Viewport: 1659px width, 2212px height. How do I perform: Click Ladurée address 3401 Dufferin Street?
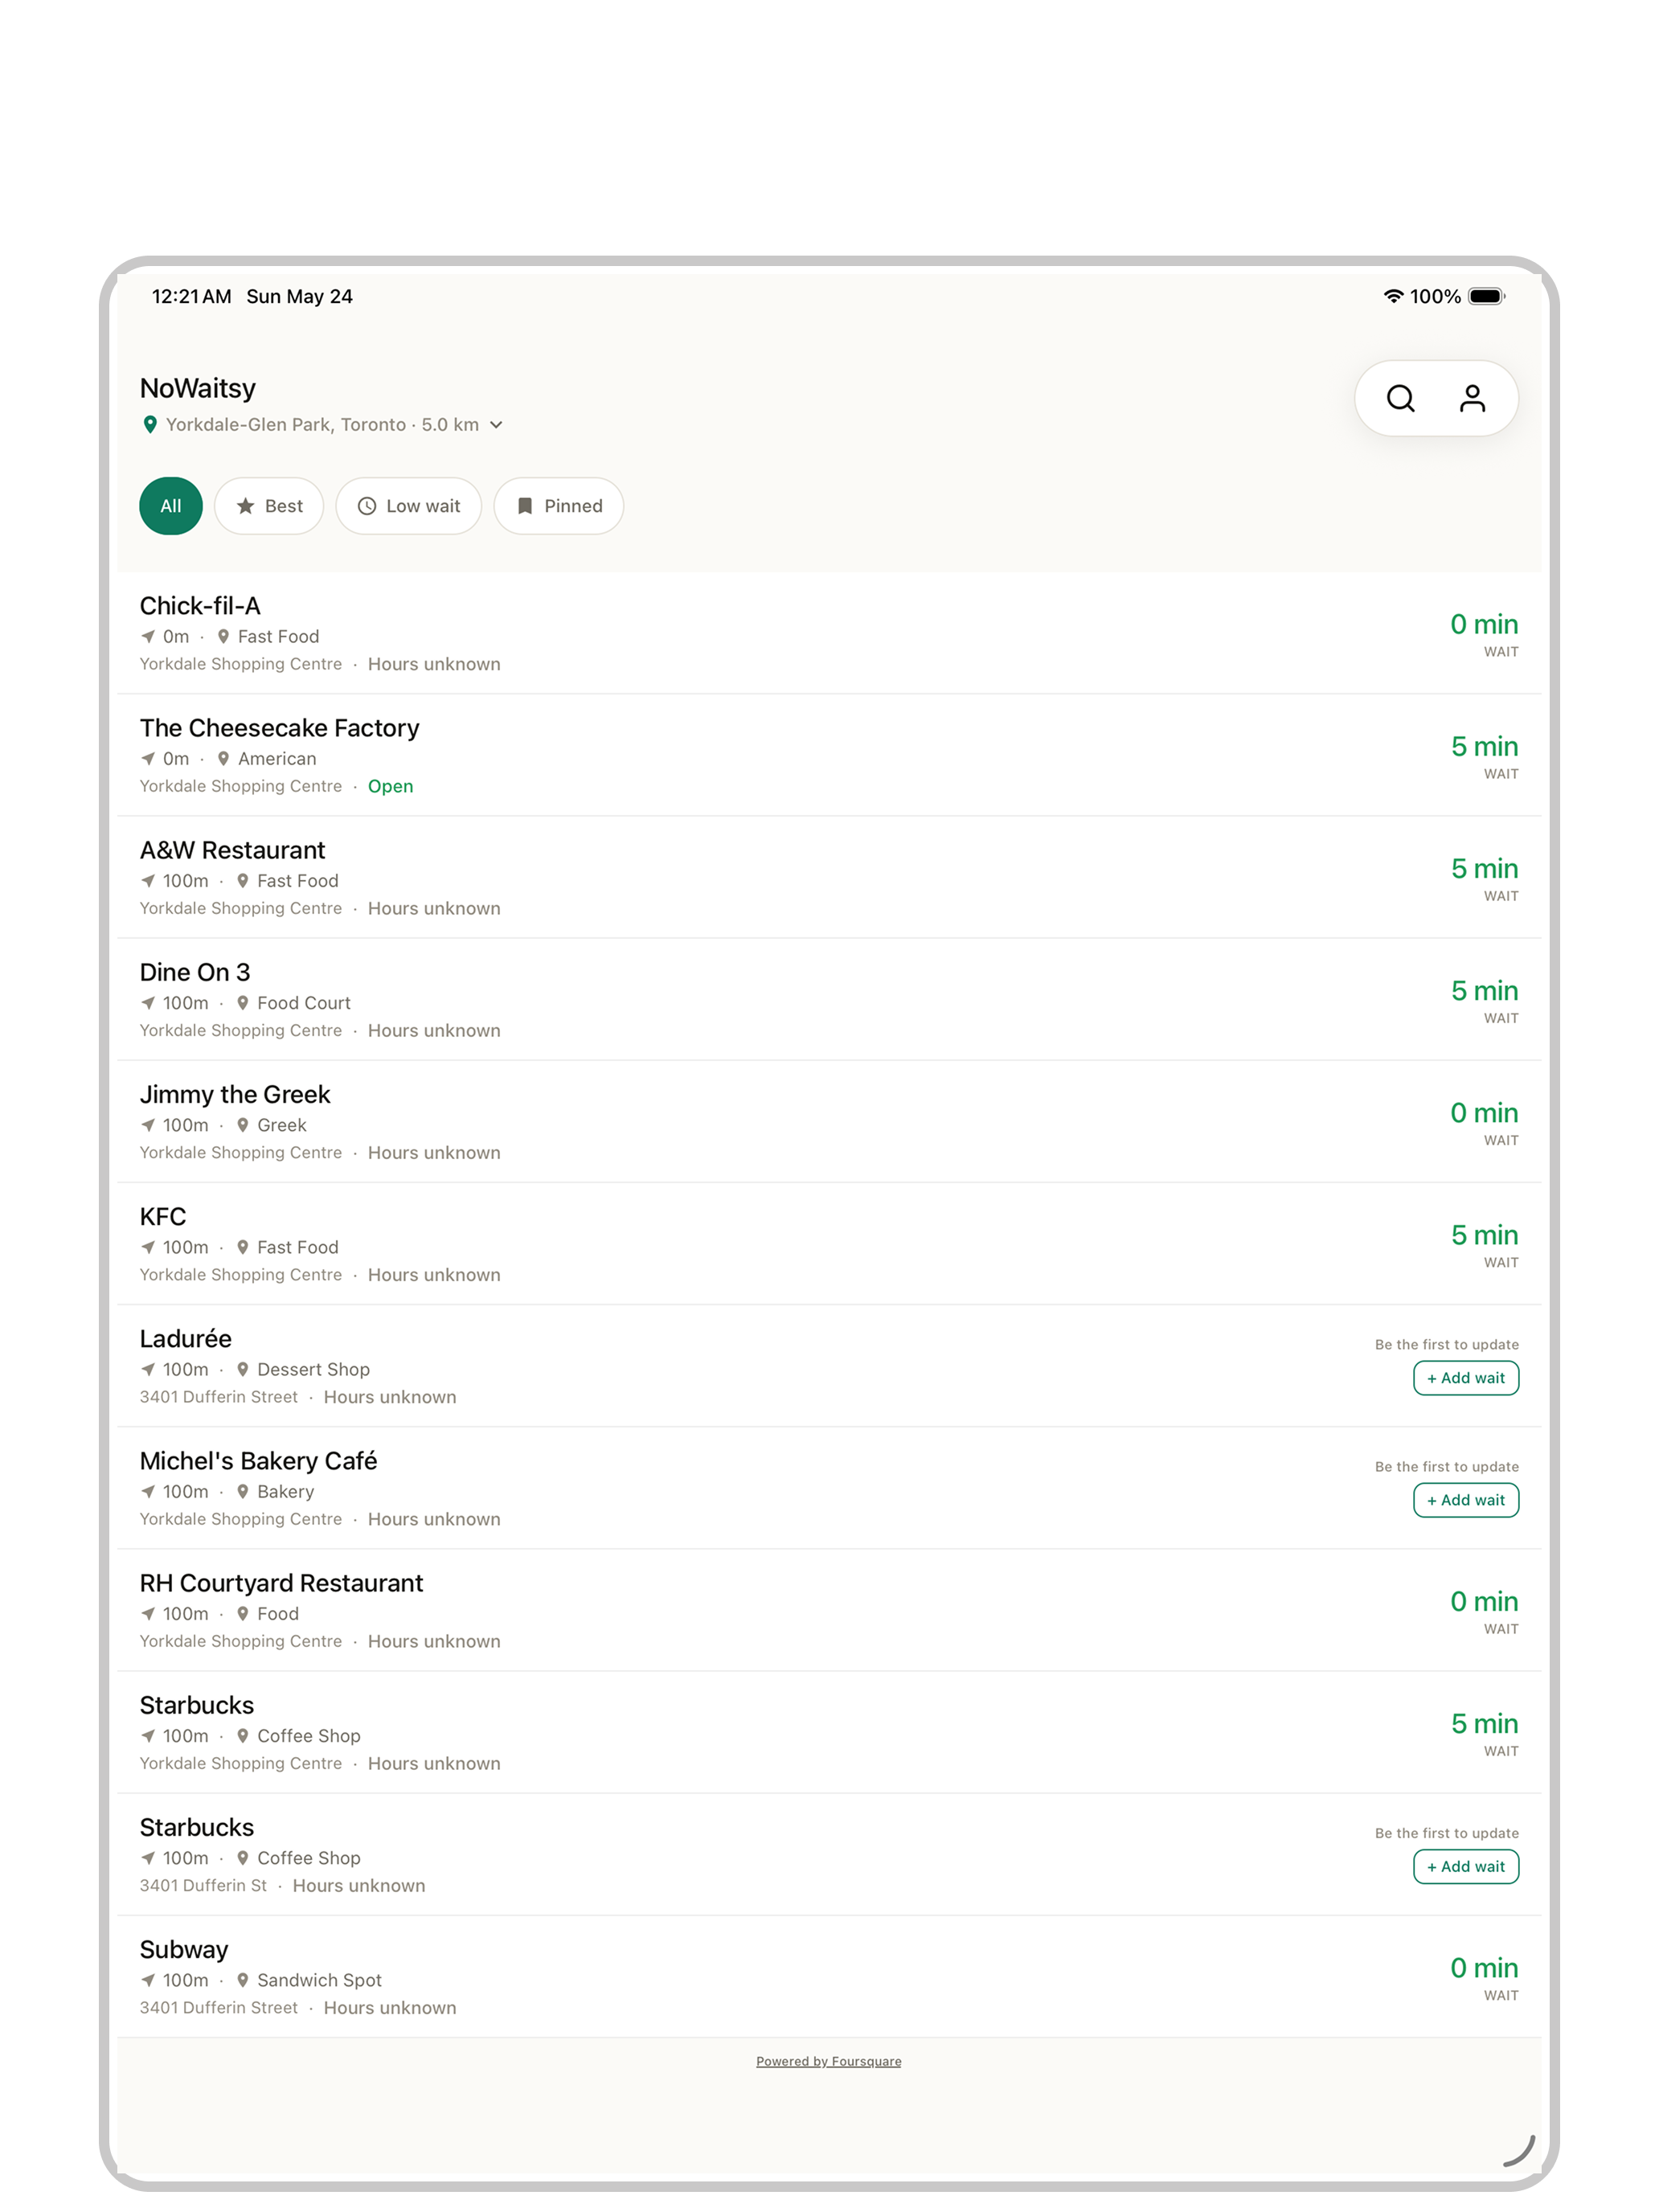click(219, 1397)
